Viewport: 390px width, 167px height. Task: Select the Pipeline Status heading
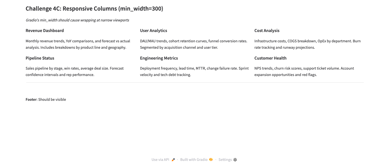[40, 58]
